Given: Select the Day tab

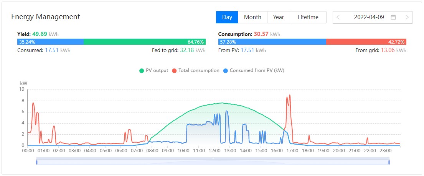Looking at the screenshot, I should pos(227,17).
